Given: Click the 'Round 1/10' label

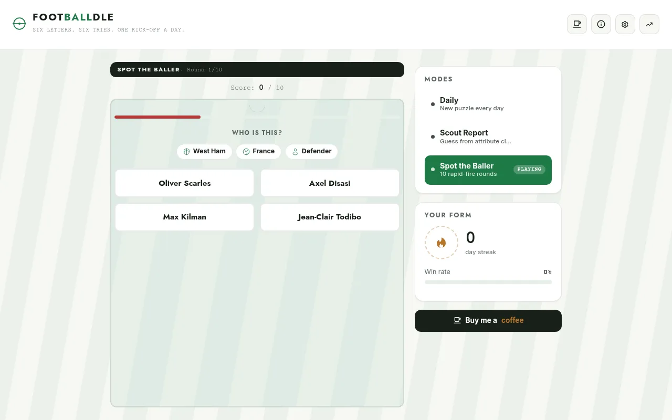Looking at the screenshot, I should [205, 70].
